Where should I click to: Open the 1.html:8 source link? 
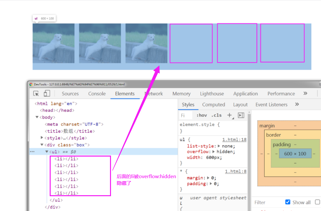[x=236, y=171]
